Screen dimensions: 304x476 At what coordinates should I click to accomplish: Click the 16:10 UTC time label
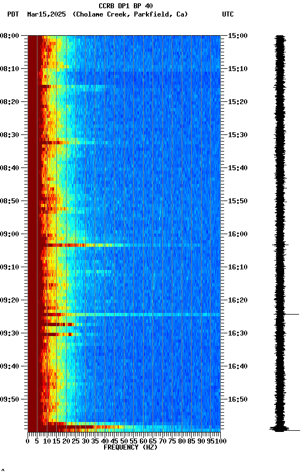(238, 267)
